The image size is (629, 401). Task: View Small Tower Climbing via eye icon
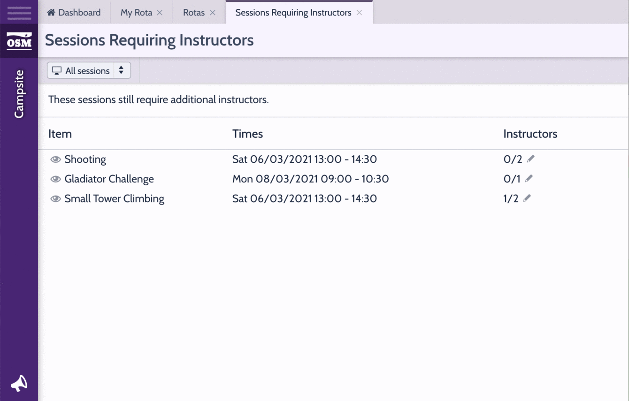click(55, 199)
